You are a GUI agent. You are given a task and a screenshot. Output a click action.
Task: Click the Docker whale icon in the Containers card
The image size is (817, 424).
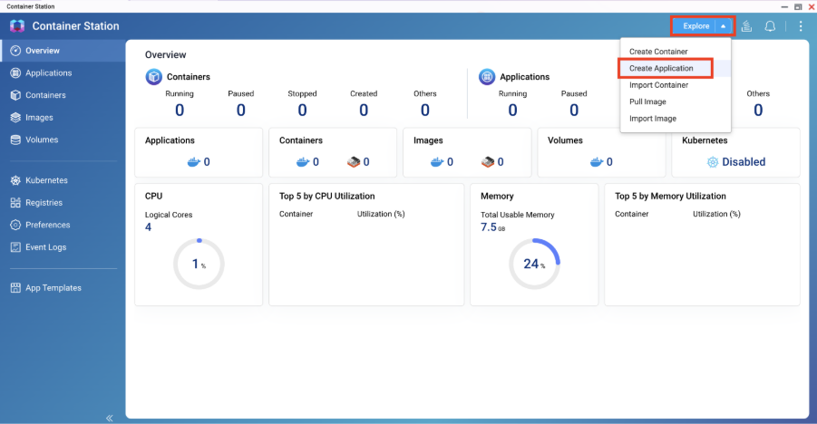coord(303,162)
